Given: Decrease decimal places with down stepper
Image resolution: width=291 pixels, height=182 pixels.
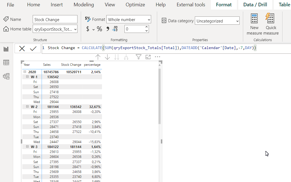Looking at the screenshot, I should coord(146,31).
